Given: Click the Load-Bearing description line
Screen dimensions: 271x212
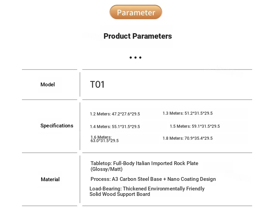Looking at the screenshot, I should tap(147, 189).
